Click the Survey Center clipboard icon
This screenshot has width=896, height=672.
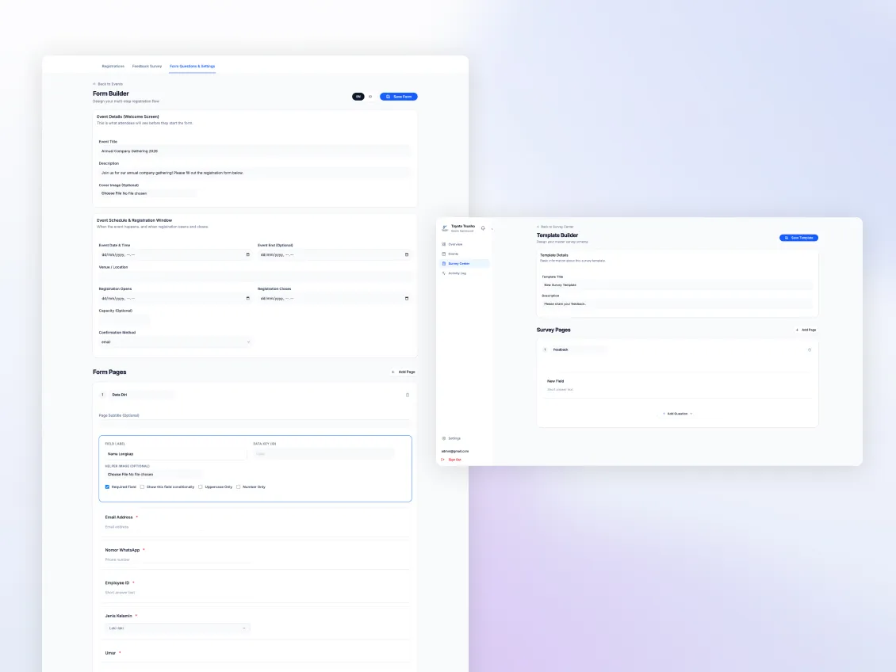pyautogui.click(x=444, y=264)
